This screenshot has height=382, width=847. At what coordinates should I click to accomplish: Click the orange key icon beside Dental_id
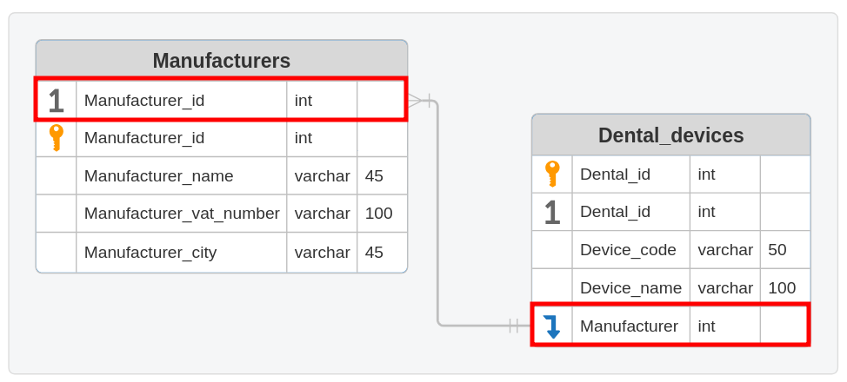point(551,175)
